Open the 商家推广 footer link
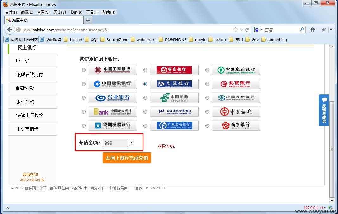 [98, 188]
